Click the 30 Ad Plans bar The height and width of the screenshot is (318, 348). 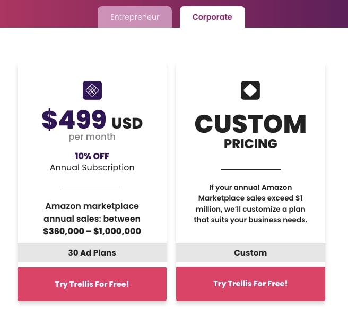(92, 252)
